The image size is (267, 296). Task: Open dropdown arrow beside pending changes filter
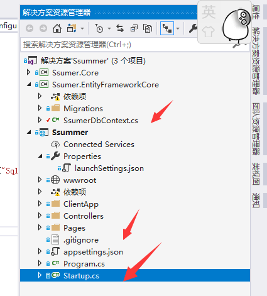pos(109,28)
